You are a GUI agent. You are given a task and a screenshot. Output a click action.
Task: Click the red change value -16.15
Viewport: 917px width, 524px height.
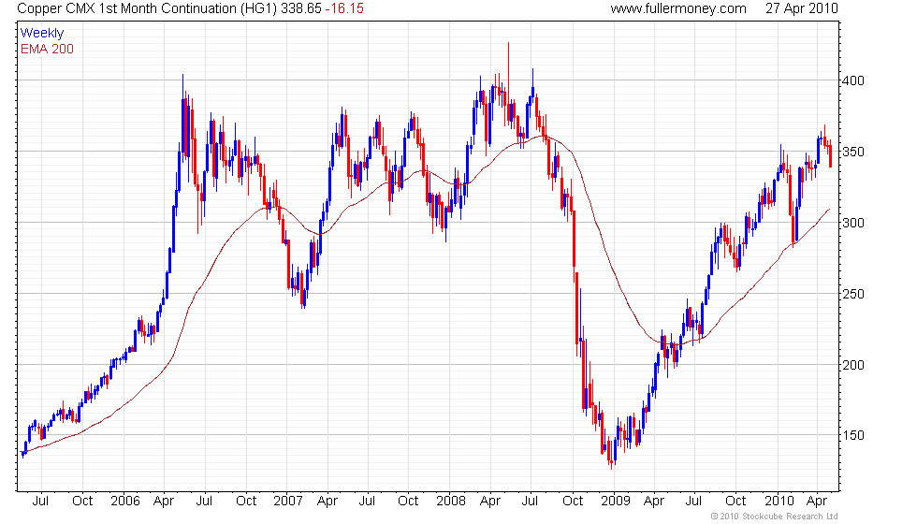(x=344, y=8)
